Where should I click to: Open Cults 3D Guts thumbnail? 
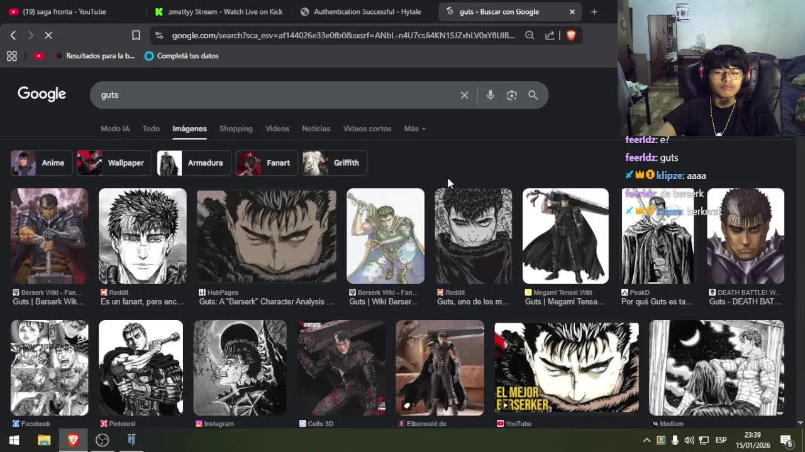[341, 368]
